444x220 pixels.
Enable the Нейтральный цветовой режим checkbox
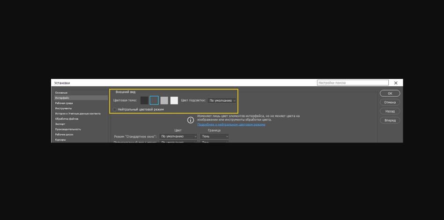click(115, 109)
